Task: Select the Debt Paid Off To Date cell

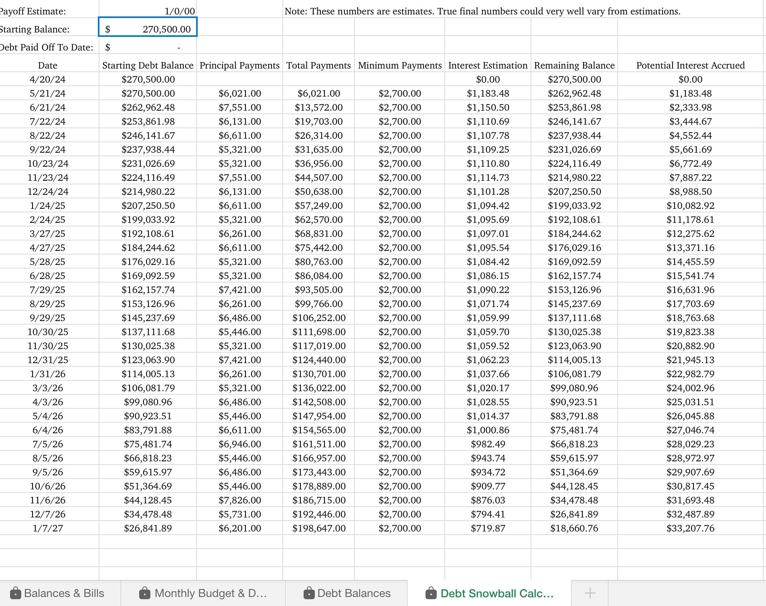Action: 148,46
